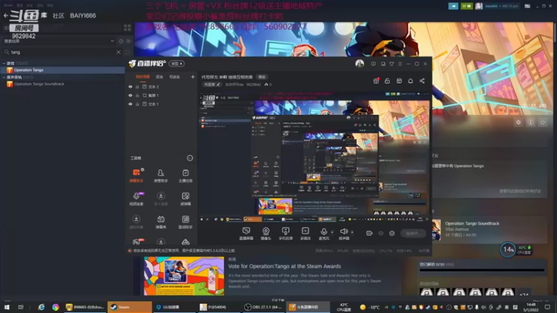Switch to the 可首发 scene tab

pos(175,77)
